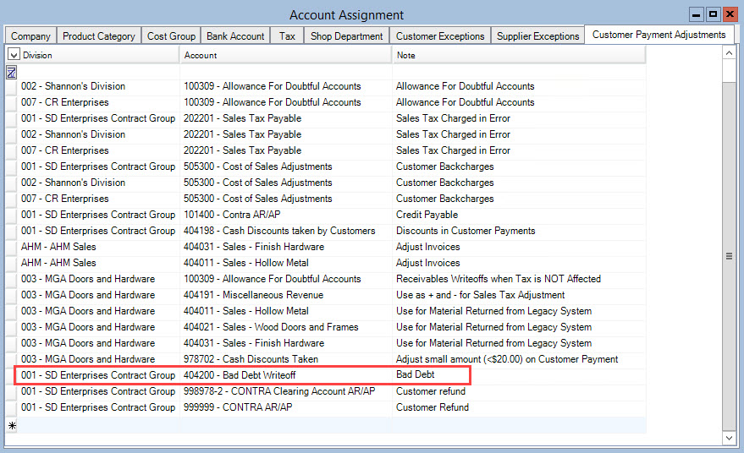Close the Account Assignment window
744x453 pixels.
pos(730,14)
